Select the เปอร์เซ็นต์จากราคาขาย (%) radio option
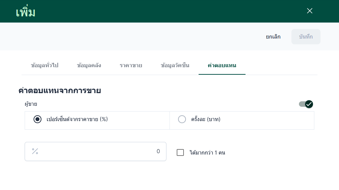 coord(38,119)
